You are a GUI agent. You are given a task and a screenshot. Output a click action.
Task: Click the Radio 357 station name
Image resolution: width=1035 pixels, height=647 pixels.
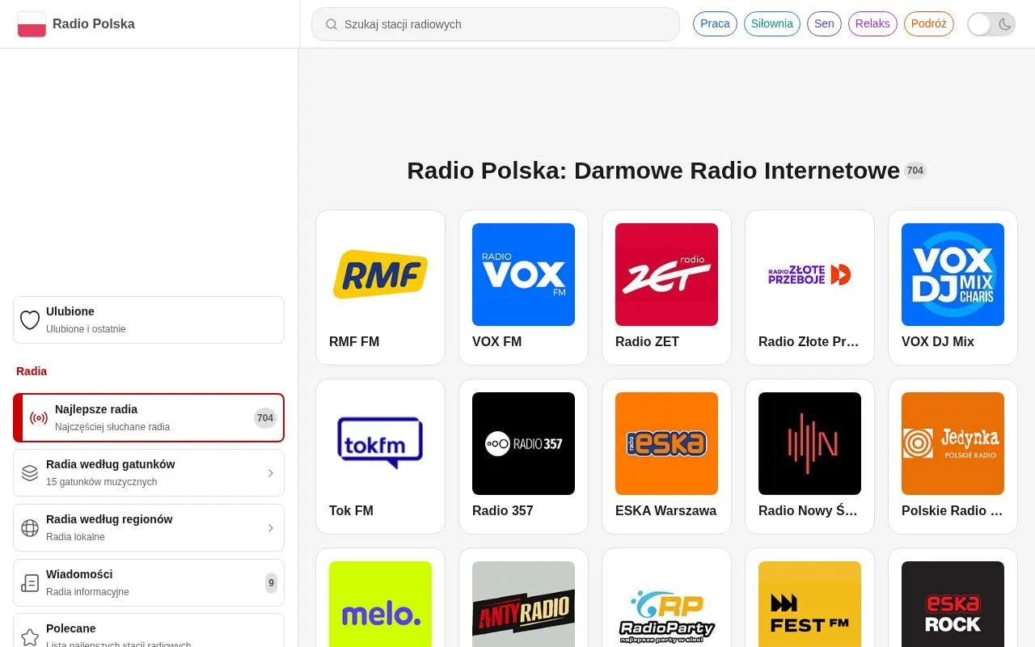click(x=502, y=511)
